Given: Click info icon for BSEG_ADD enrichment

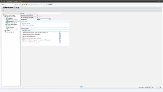Looking at the screenshot, I should (60, 36).
